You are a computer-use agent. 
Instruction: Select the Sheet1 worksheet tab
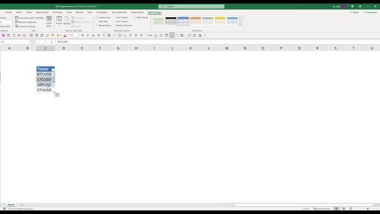(11, 204)
